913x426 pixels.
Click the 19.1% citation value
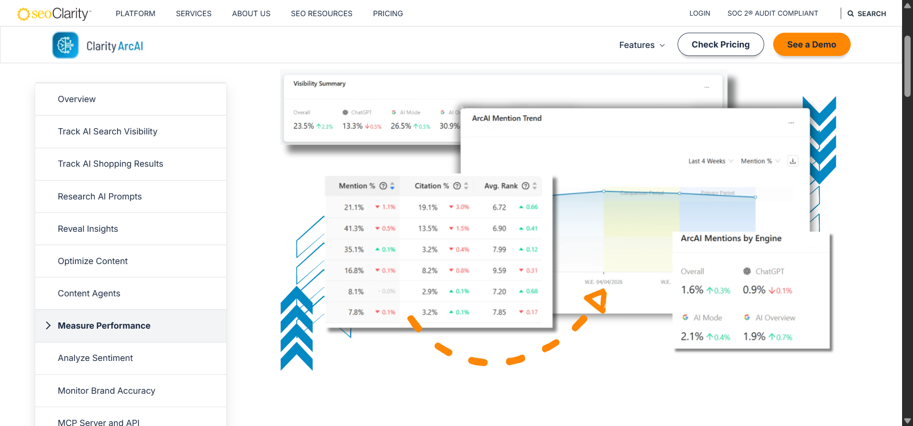(428, 208)
